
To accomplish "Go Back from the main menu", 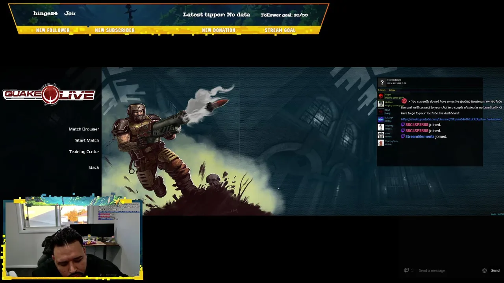I will coord(94,167).
